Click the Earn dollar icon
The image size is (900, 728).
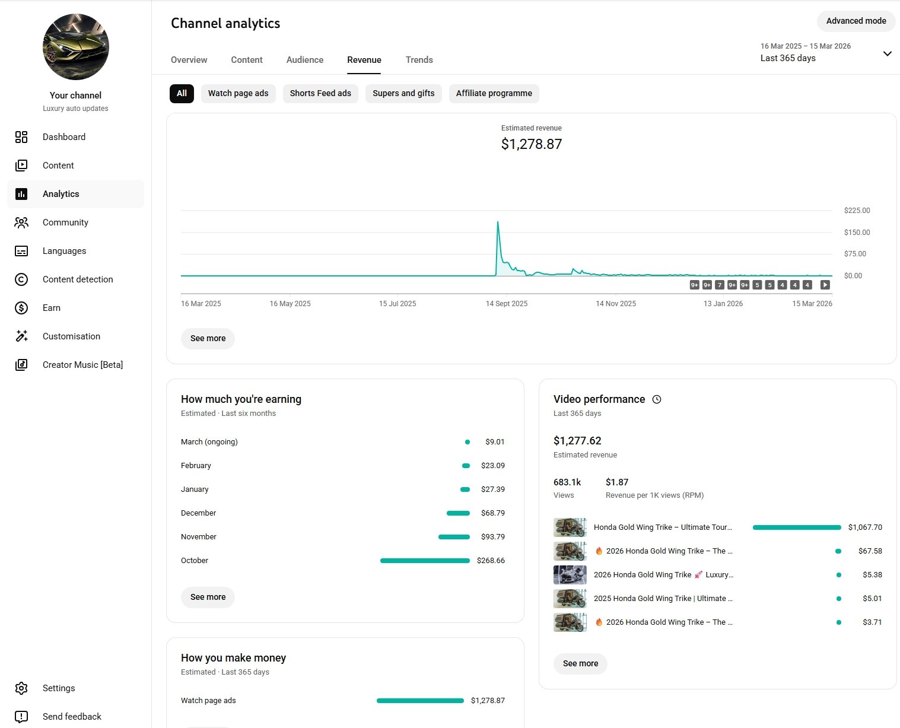point(21,308)
